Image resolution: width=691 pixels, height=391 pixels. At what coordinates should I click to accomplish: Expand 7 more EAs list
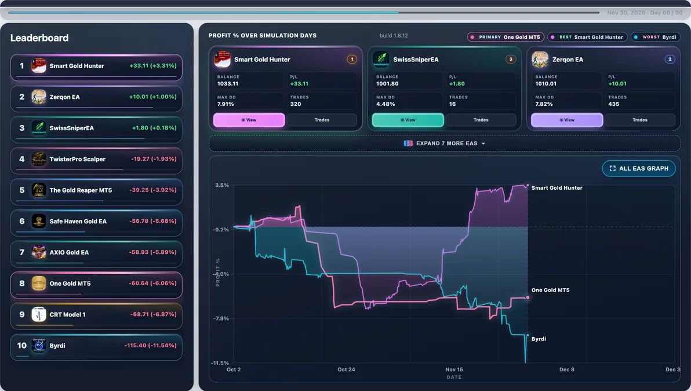pos(445,143)
